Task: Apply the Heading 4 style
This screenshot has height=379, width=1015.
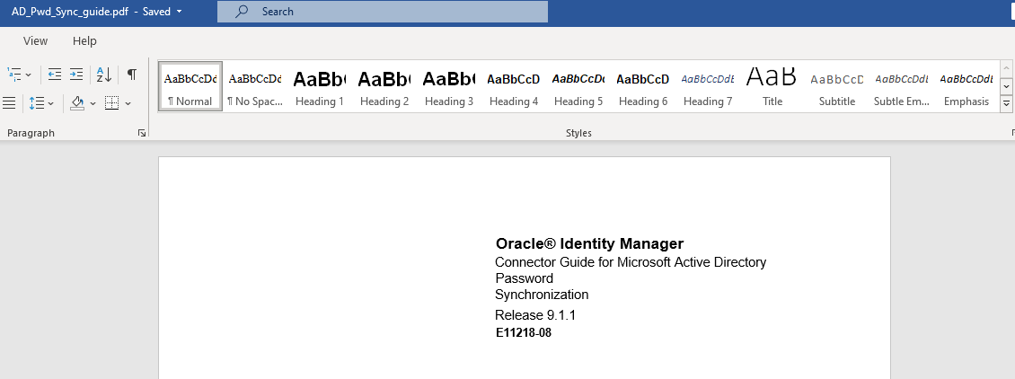Action: pyautogui.click(x=514, y=86)
